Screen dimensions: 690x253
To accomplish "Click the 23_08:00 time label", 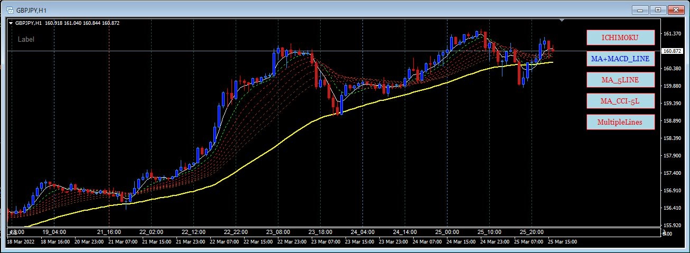I will click(x=277, y=232).
